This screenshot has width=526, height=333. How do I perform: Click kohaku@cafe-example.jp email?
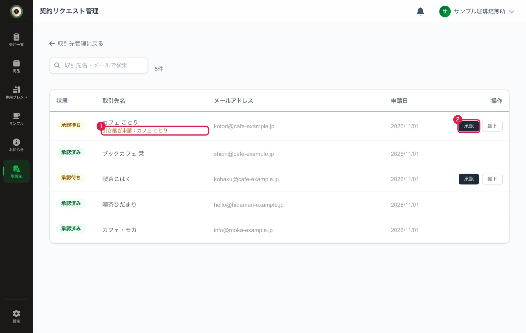(246, 179)
